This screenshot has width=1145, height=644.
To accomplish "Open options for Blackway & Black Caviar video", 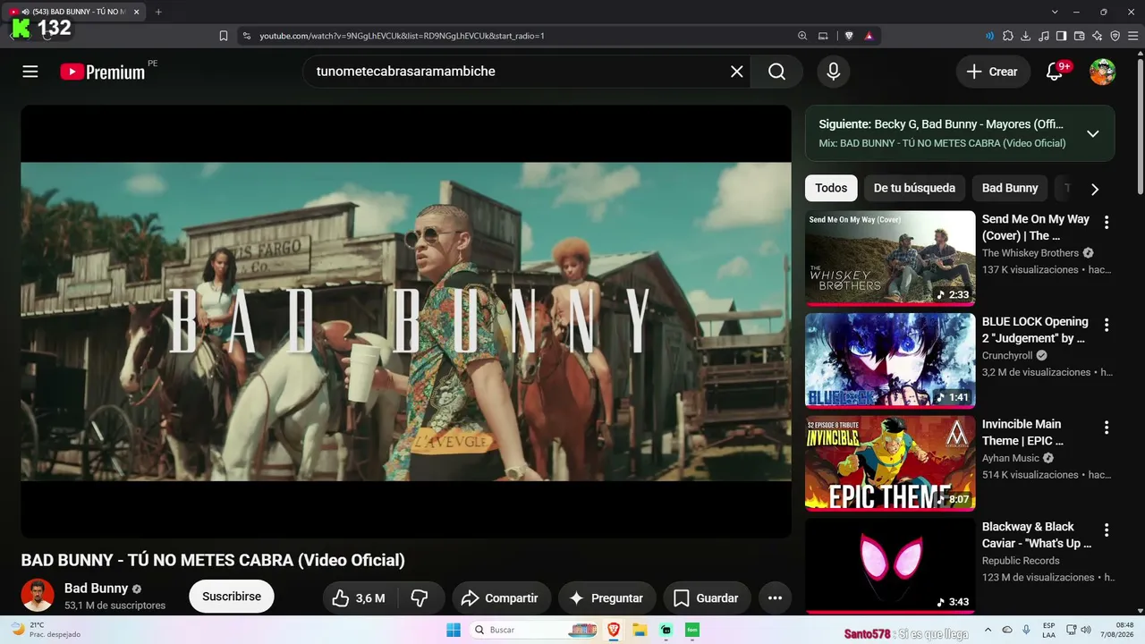I will point(1107,530).
